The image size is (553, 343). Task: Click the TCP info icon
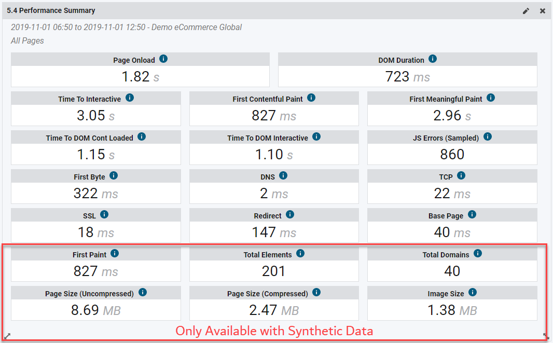[461, 175]
